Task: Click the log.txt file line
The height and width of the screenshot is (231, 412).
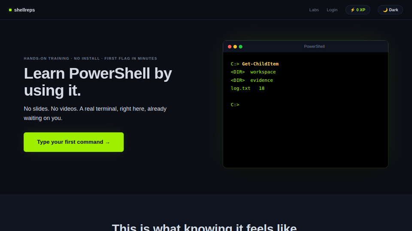Action: [x=248, y=88]
